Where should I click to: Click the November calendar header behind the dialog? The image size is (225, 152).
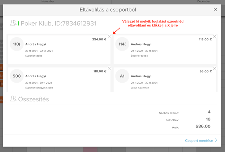click(x=48, y=1)
